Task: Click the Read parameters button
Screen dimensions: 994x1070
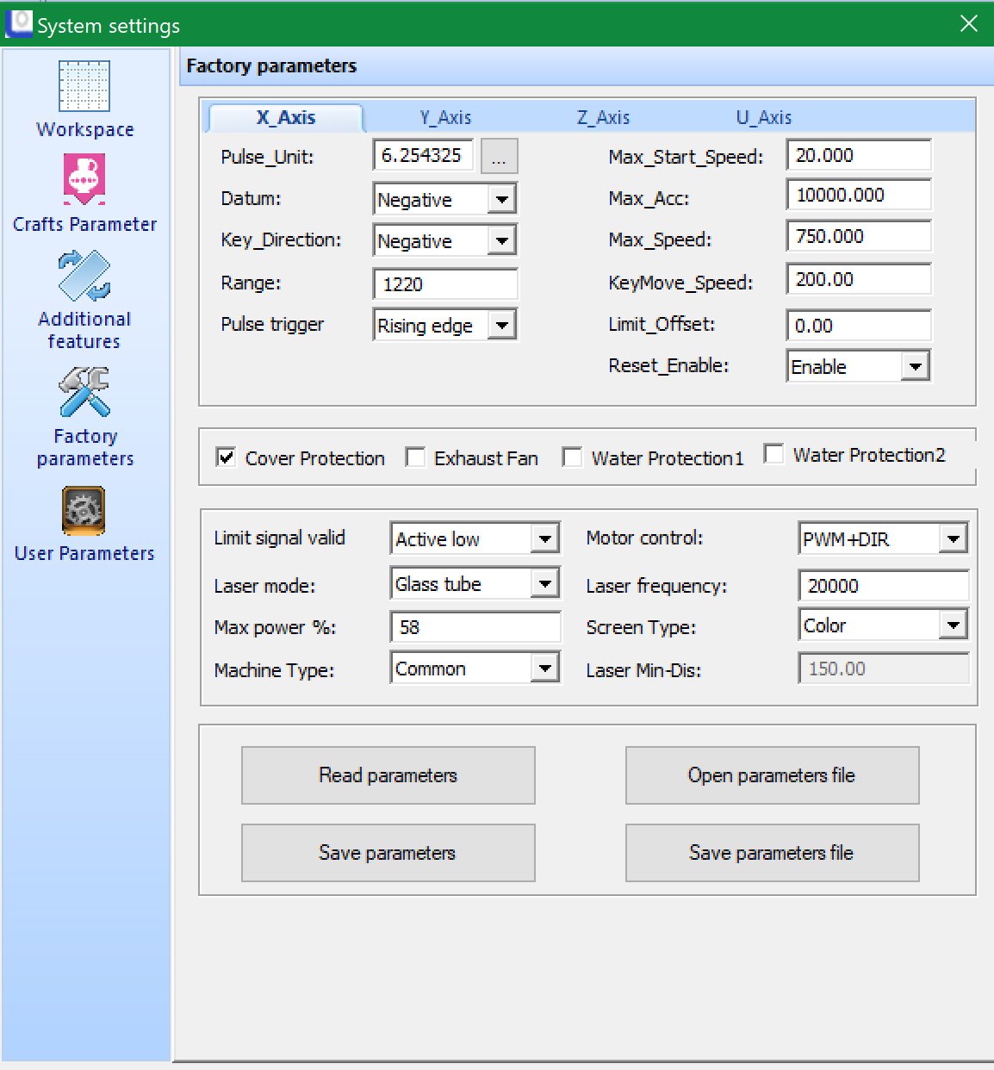Action: [x=388, y=775]
